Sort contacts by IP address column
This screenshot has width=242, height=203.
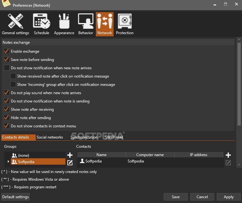coord(199,155)
